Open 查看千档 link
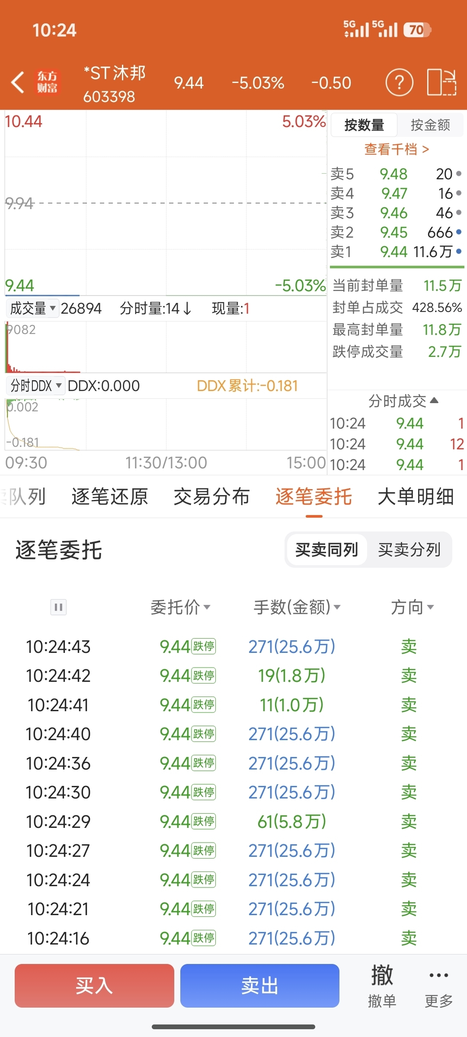 pyautogui.click(x=397, y=149)
